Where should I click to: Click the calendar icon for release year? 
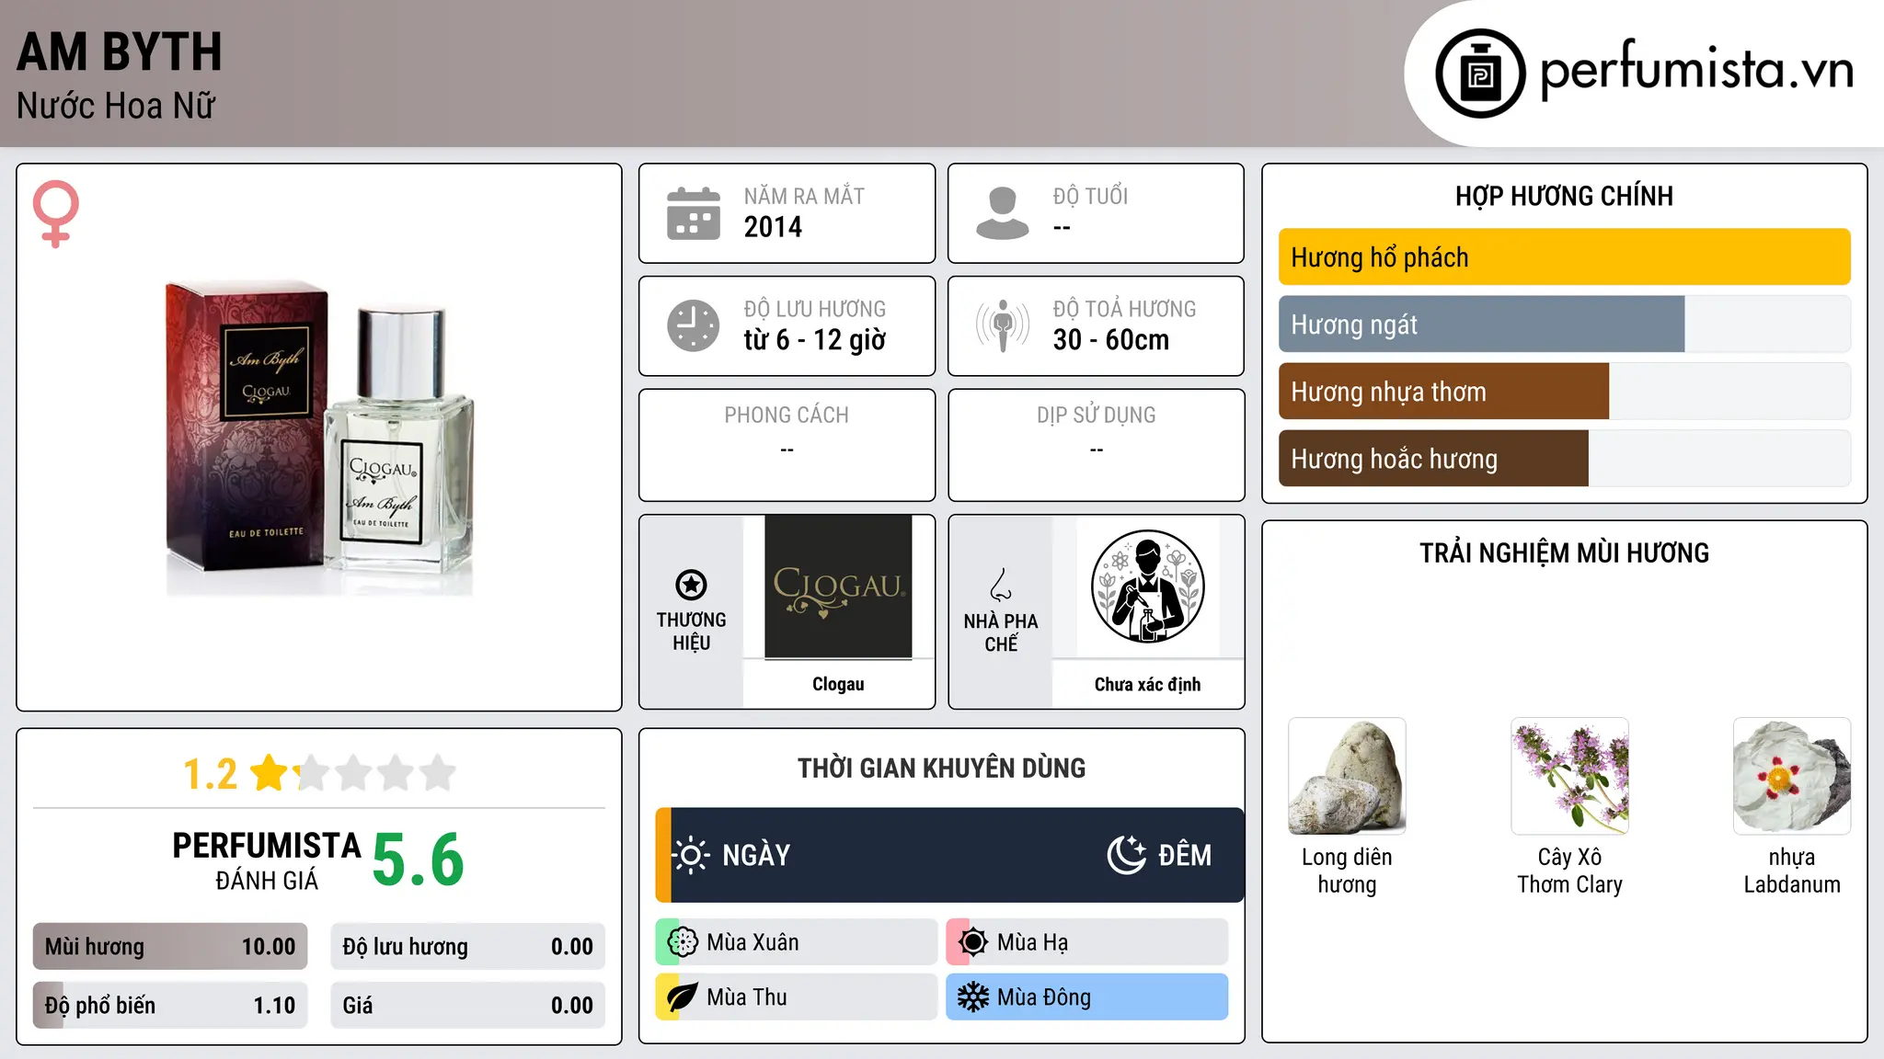[694, 213]
